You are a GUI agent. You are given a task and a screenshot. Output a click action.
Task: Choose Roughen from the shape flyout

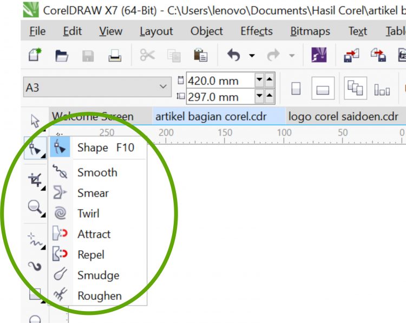[97, 295]
